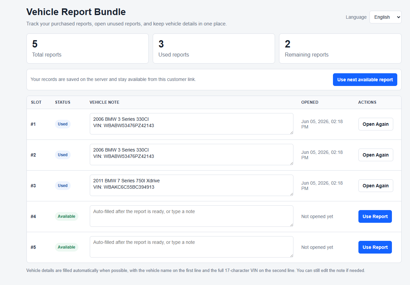The height and width of the screenshot is (285, 410).
Task: Click the opened date in slot #1 row
Action: (322, 124)
